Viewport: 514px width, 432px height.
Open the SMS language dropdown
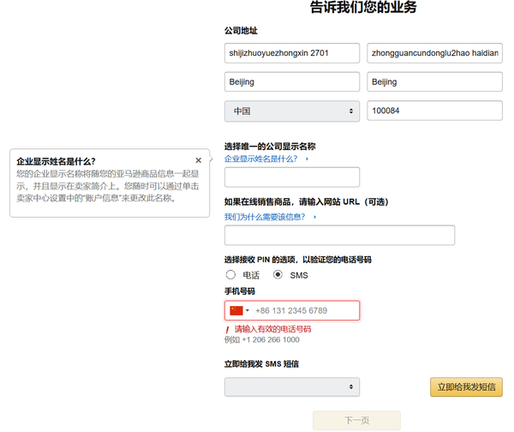click(x=292, y=387)
